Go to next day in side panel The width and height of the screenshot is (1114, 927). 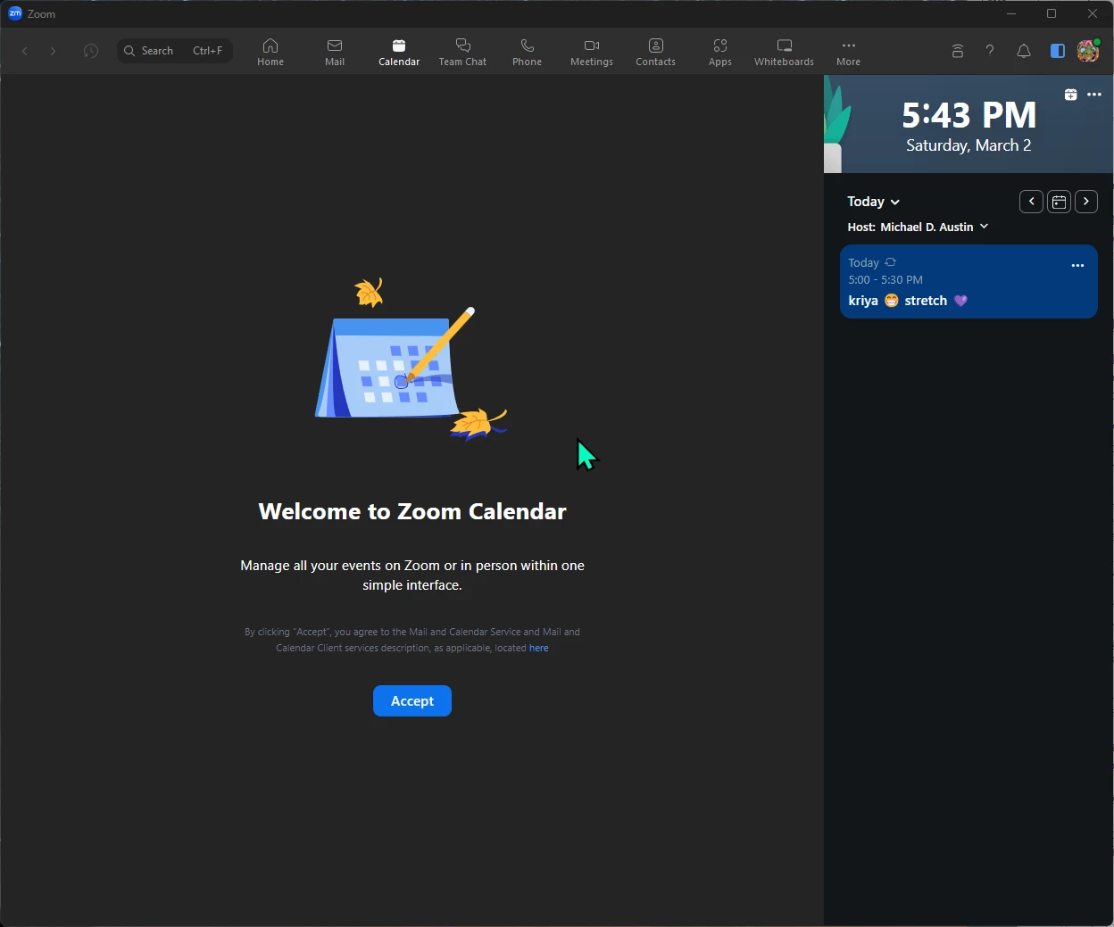click(1086, 202)
